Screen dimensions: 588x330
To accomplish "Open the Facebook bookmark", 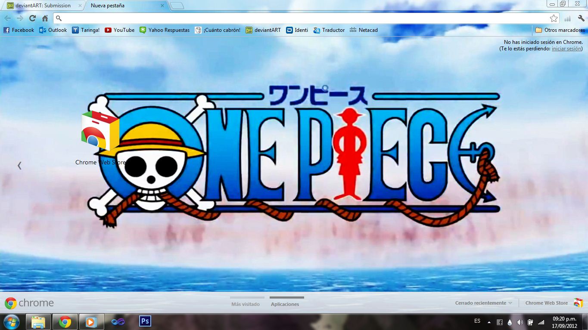I will tap(19, 30).
